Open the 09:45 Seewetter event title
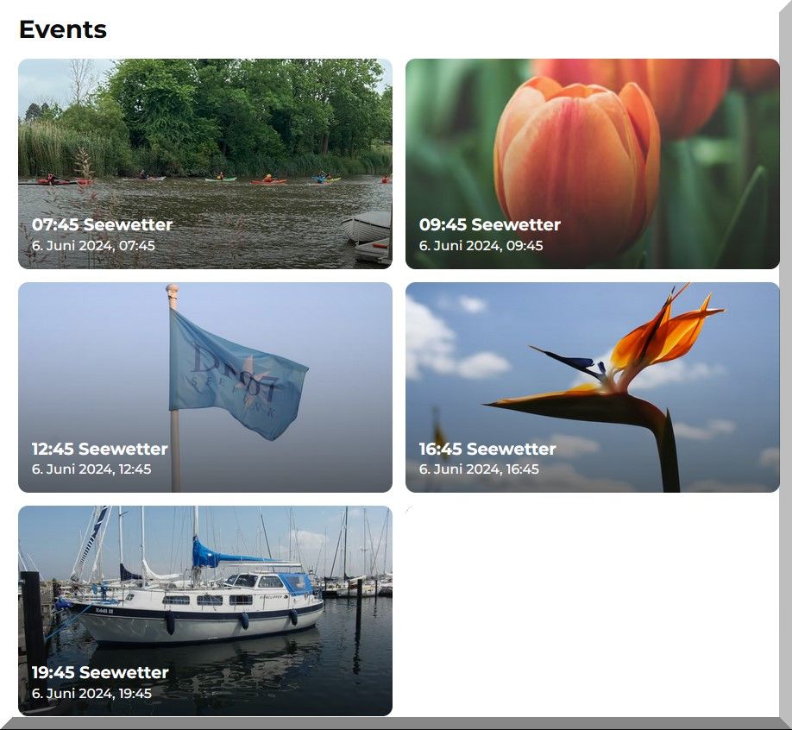Viewport: 792px width, 730px height. pos(489,224)
